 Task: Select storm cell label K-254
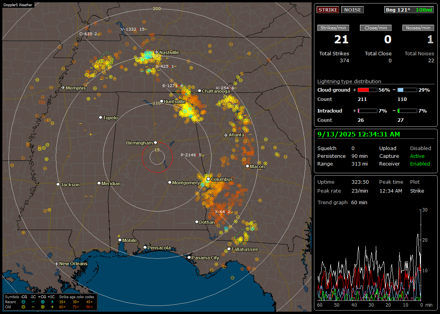click(x=227, y=88)
